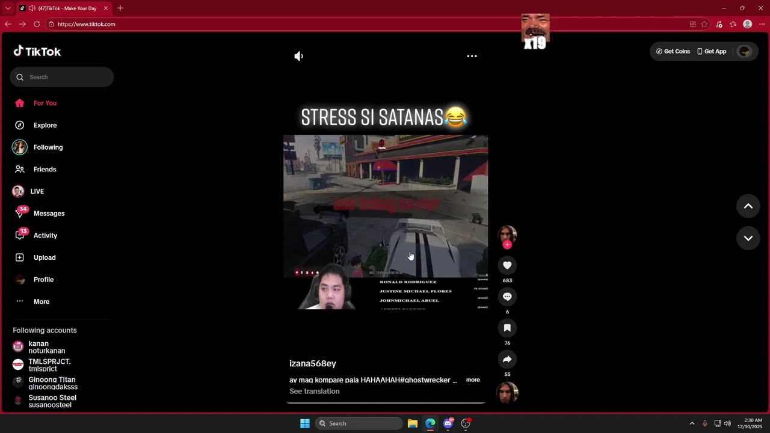Click 'See translation' under caption

coord(314,392)
